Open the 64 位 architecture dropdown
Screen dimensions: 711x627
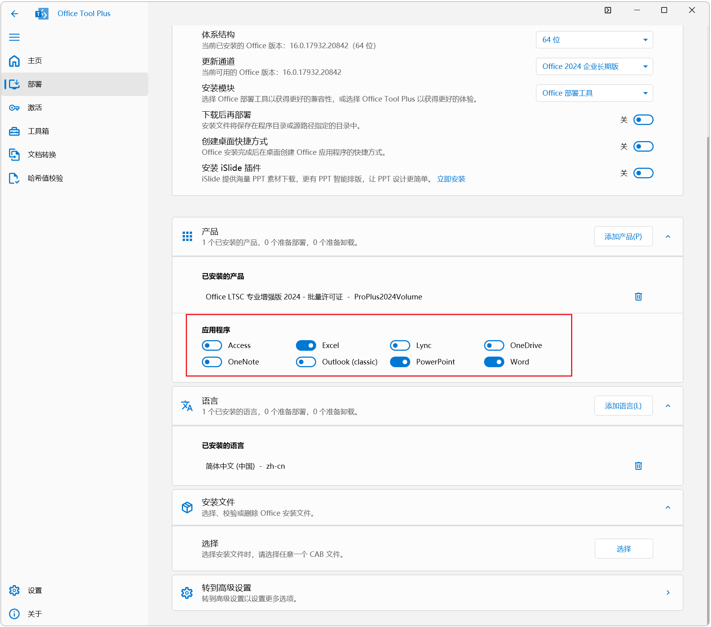595,40
